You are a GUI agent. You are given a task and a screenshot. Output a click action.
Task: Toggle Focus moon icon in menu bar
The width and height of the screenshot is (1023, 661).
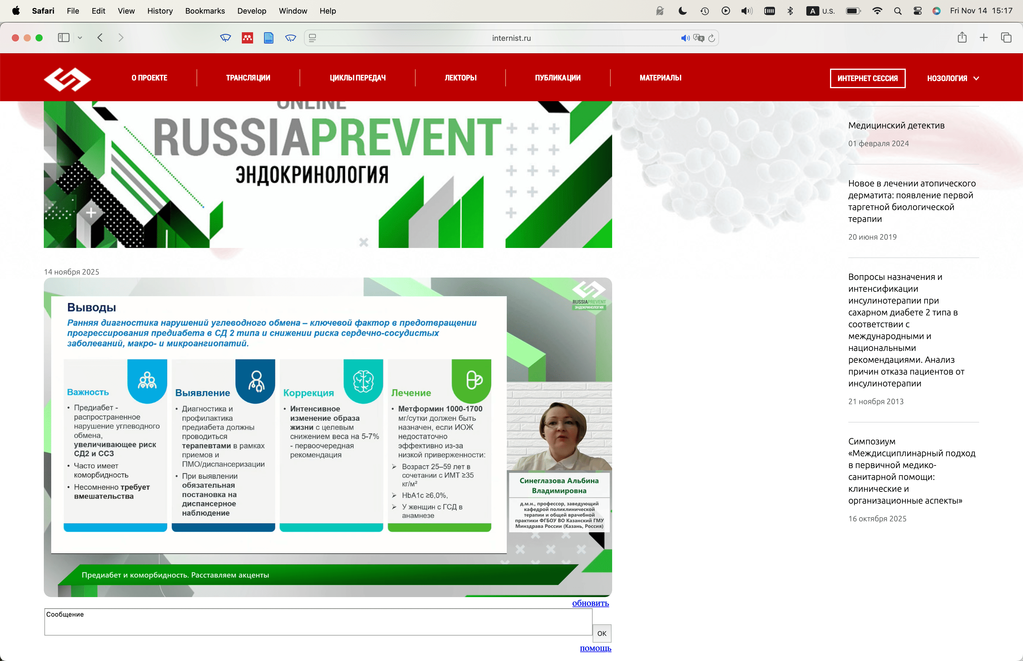pyautogui.click(x=682, y=11)
